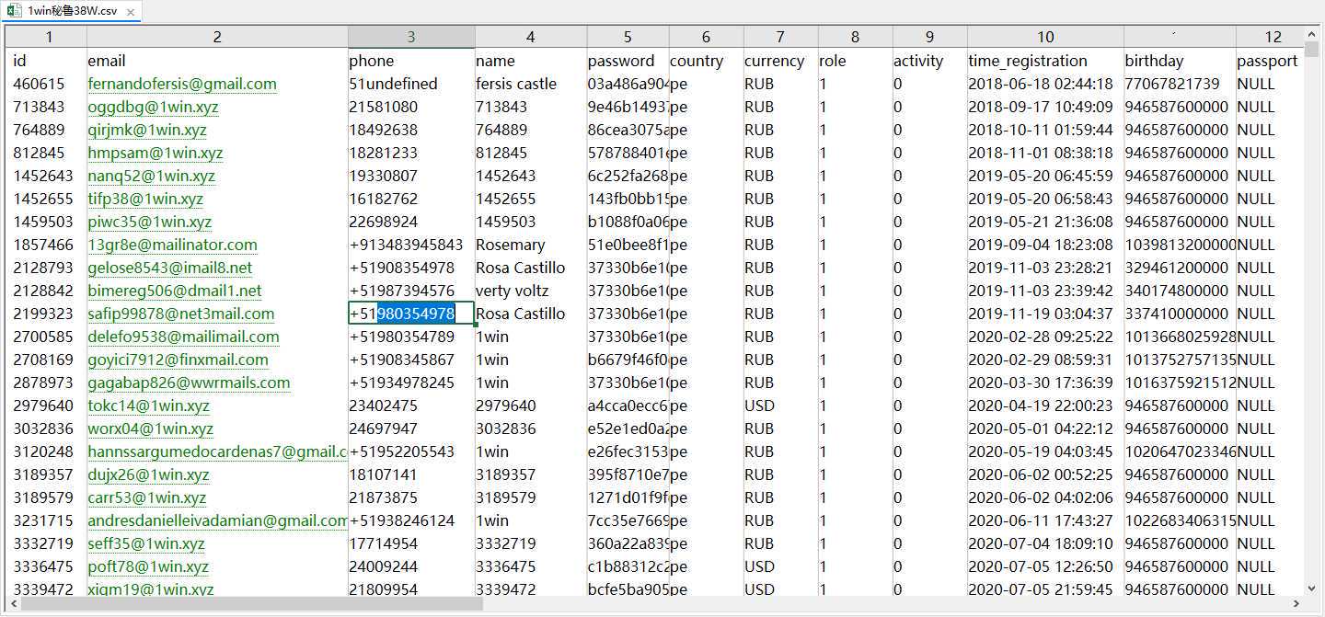
Task: Select phone cell +913483945843
Action: pos(411,245)
